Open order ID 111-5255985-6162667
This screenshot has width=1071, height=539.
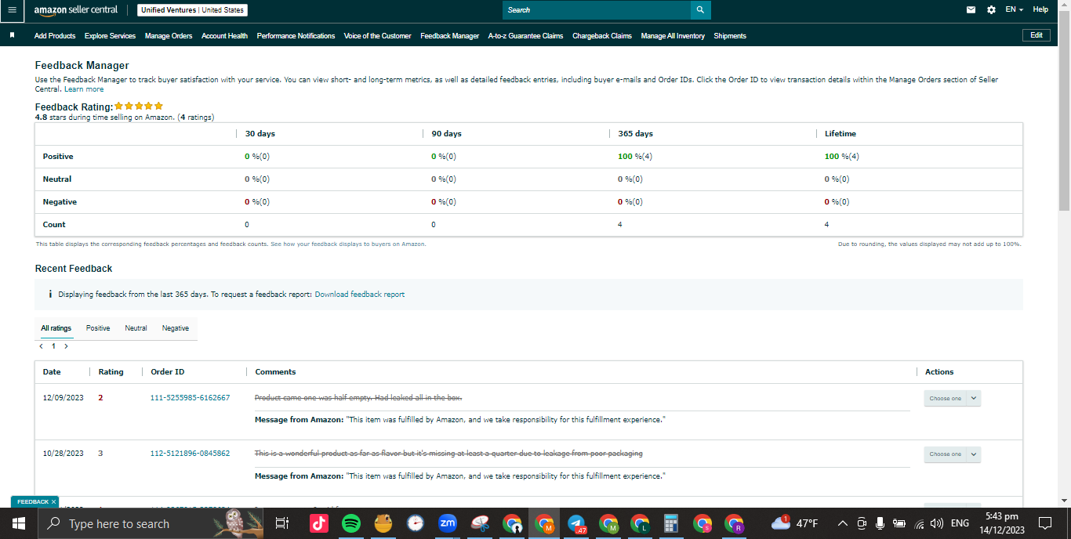coord(190,398)
